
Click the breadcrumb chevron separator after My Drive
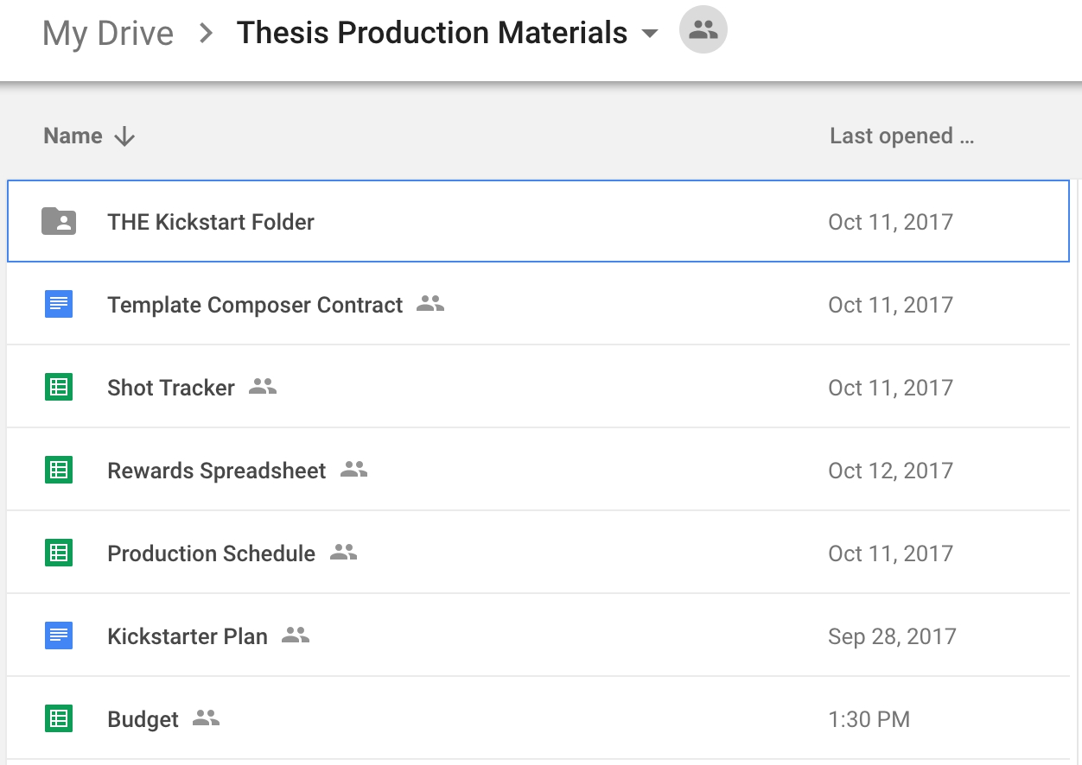(x=206, y=34)
